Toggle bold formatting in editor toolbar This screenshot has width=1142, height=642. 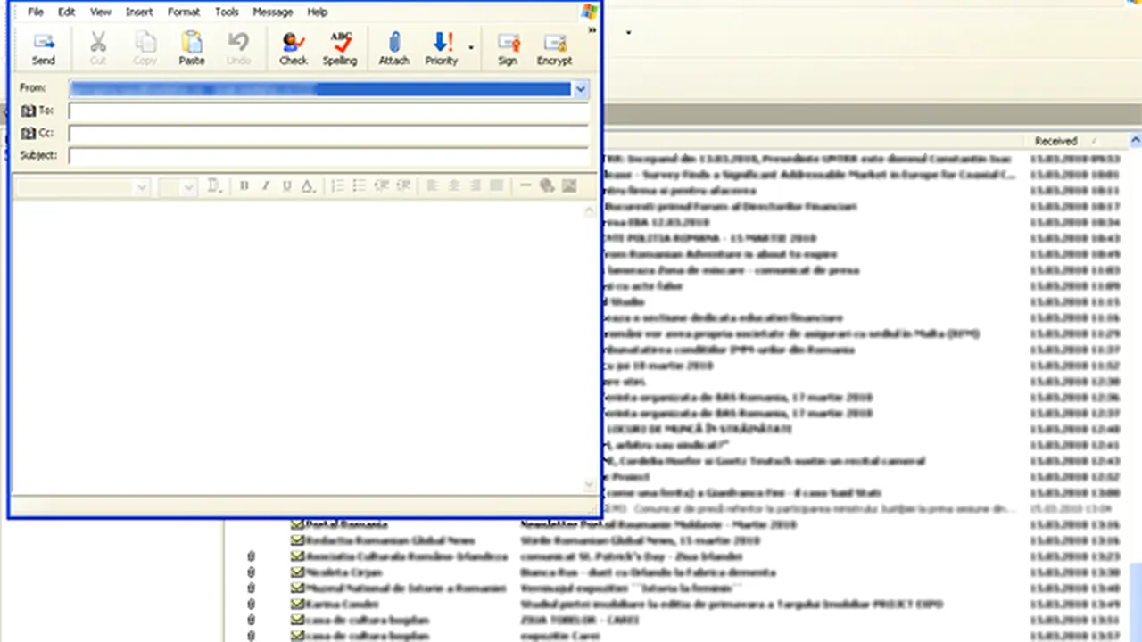click(x=244, y=186)
